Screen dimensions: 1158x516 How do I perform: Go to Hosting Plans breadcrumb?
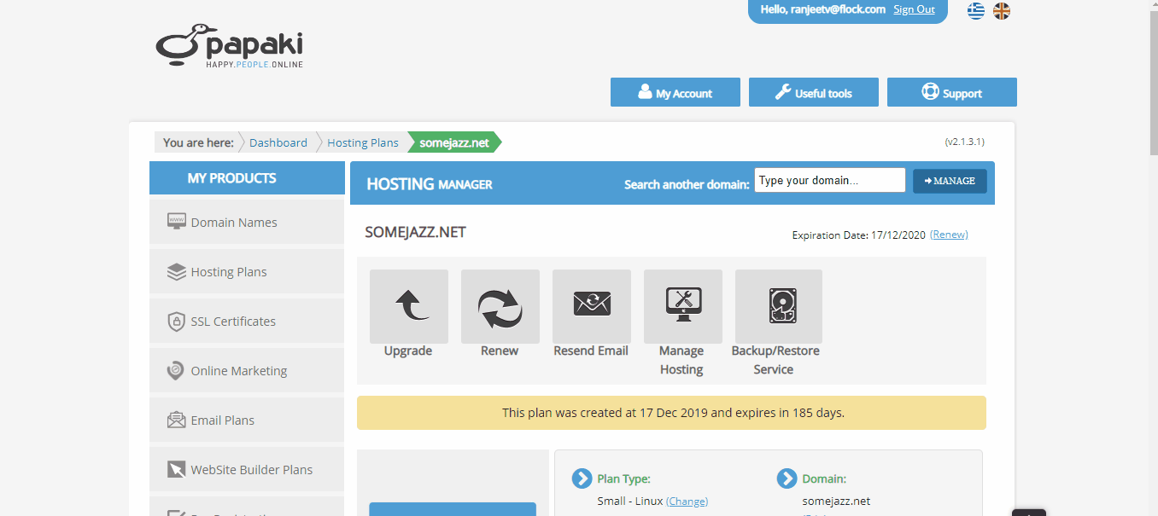pyautogui.click(x=363, y=142)
